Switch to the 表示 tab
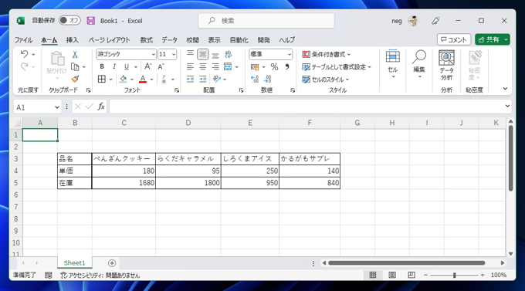The height and width of the screenshot is (291, 525). pos(215,40)
